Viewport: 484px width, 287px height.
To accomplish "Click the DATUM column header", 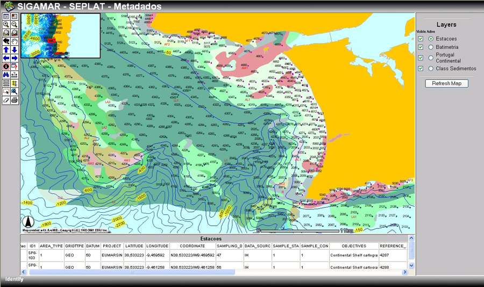I will [92, 246].
